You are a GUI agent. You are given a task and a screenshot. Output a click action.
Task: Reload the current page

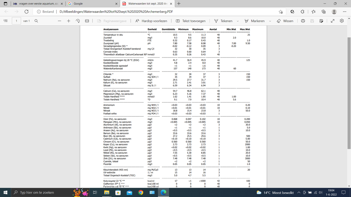click(x=26, y=12)
